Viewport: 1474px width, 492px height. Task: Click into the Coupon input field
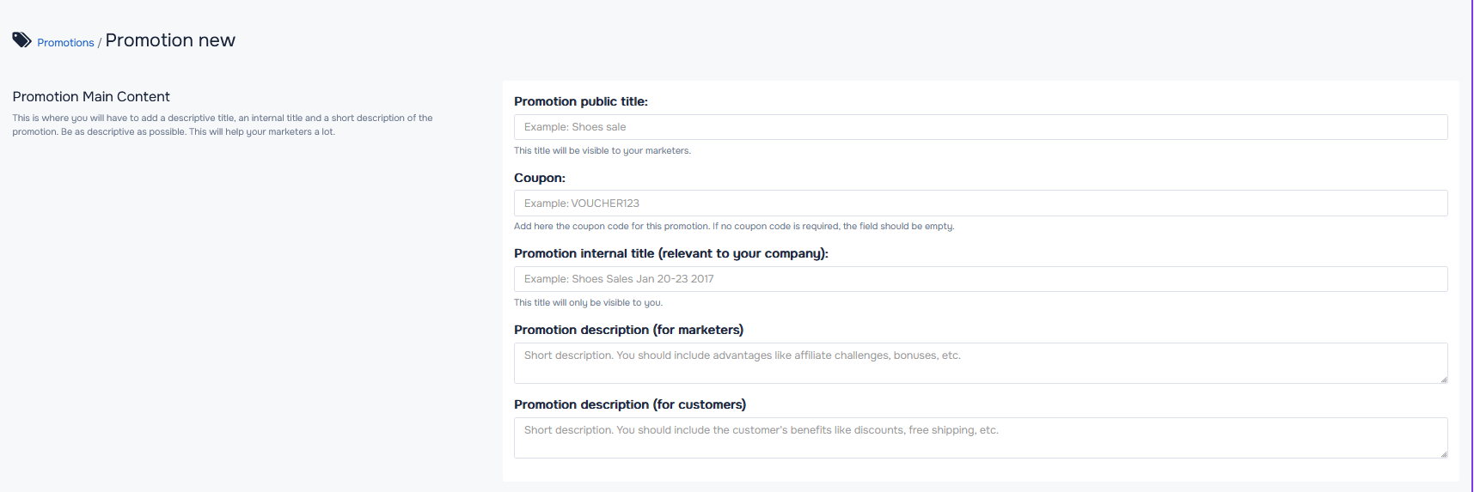click(x=981, y=203)
